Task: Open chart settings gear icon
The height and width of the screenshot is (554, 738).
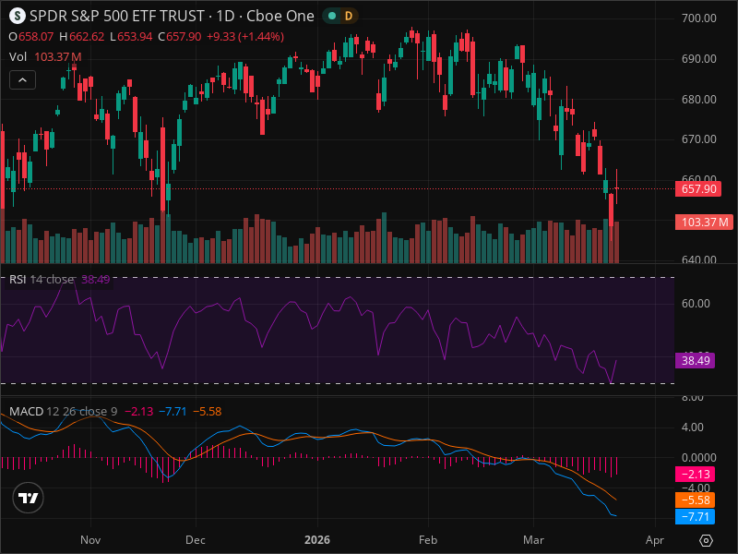Action: click(x=706, y=540)
